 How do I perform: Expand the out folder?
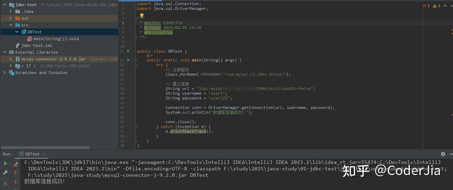click(11, 18)
